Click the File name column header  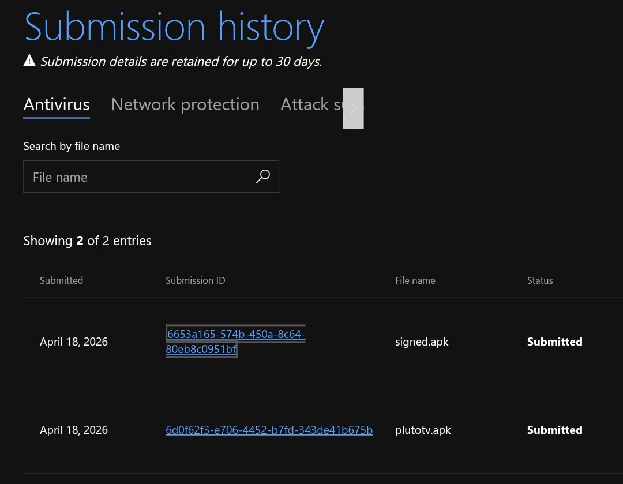coord(415,280)
